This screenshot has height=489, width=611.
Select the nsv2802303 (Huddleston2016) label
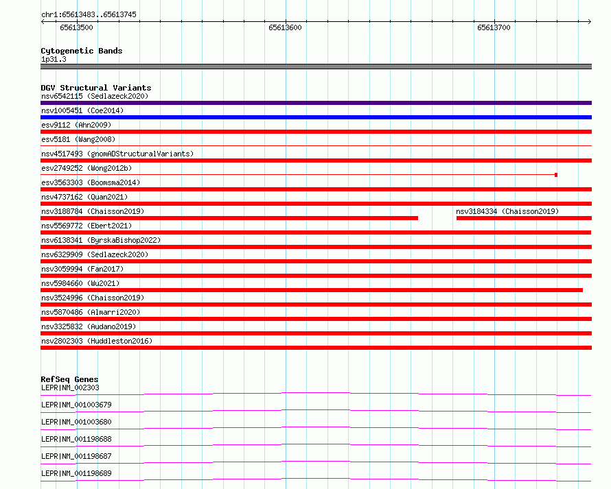[x=97, y=341]
